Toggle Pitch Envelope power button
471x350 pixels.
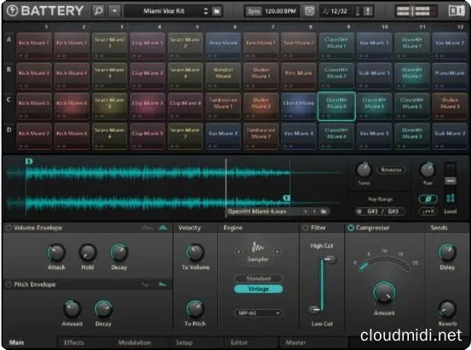9,284
